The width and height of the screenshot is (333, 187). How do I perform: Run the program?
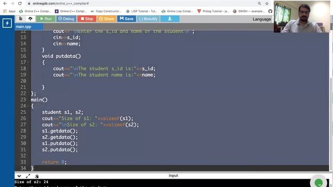46,19
